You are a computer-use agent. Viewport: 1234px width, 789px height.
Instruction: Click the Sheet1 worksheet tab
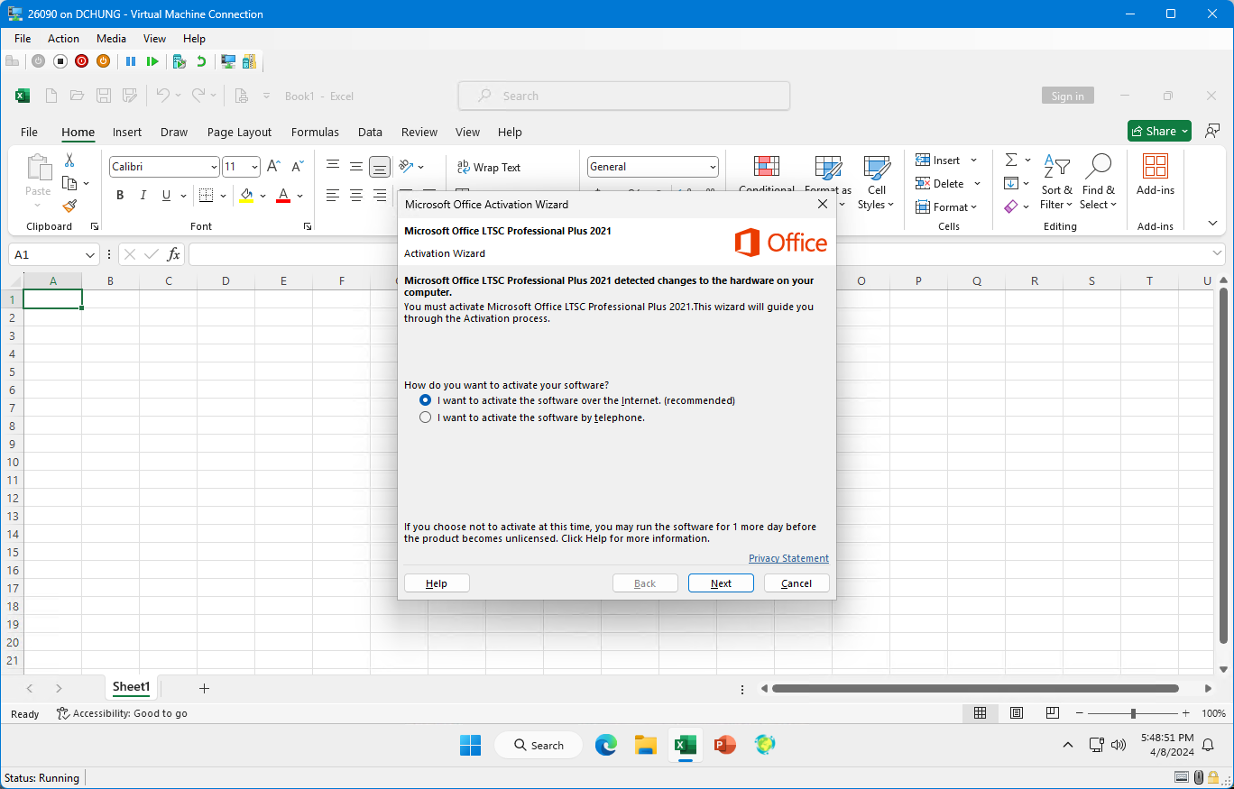(131, 687)
